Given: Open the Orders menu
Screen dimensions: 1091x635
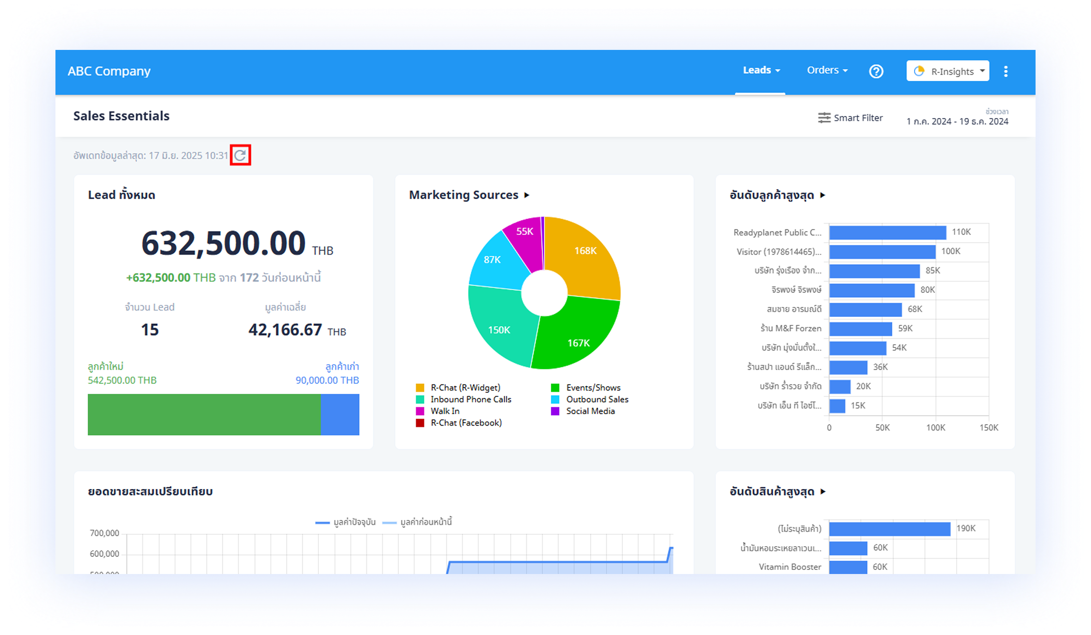Looking at the screenshot, I should tap(827, 70).
